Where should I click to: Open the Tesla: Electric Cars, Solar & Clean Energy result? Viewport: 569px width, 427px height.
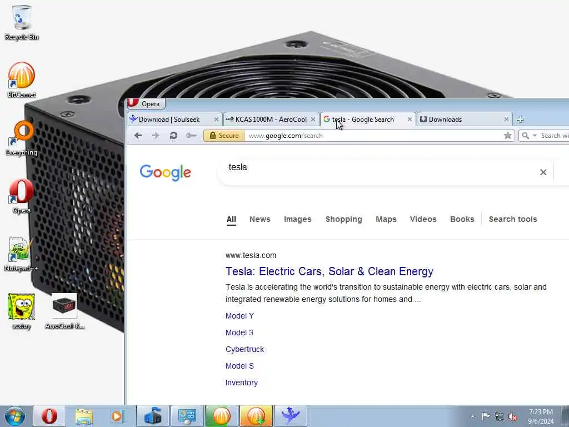(x=330, y=271)
